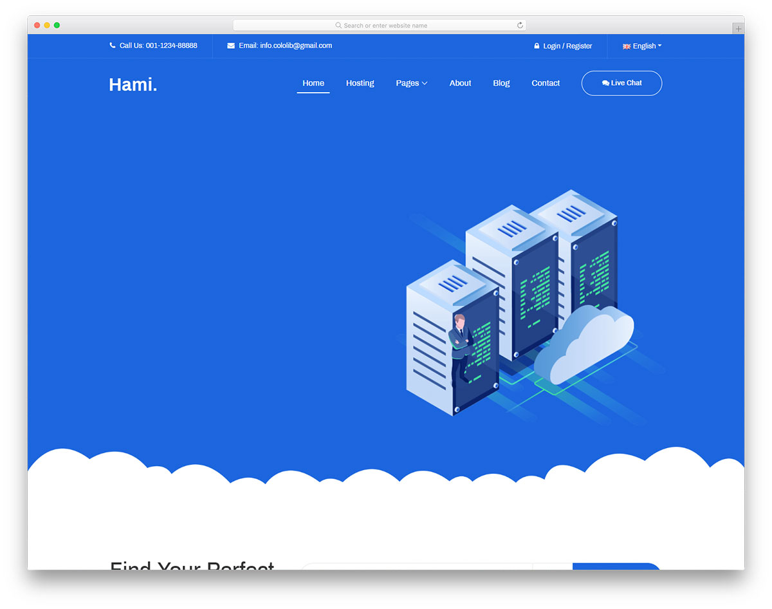Click the search magnifier in the address bar

[338, 26]
